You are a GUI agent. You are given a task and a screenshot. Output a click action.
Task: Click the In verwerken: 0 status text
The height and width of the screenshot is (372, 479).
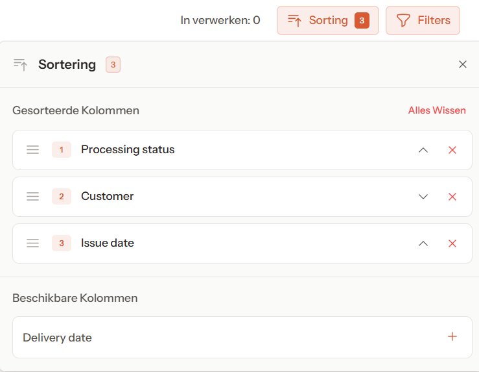pos(220,21)
